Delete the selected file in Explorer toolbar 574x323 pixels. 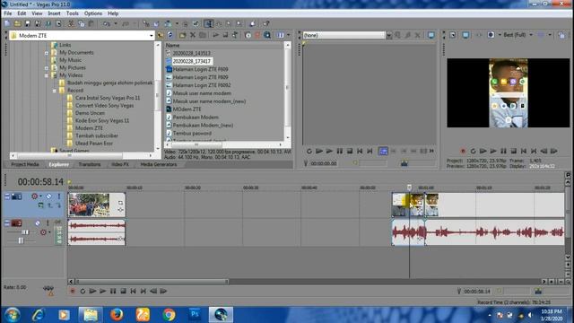coord(193,35)
